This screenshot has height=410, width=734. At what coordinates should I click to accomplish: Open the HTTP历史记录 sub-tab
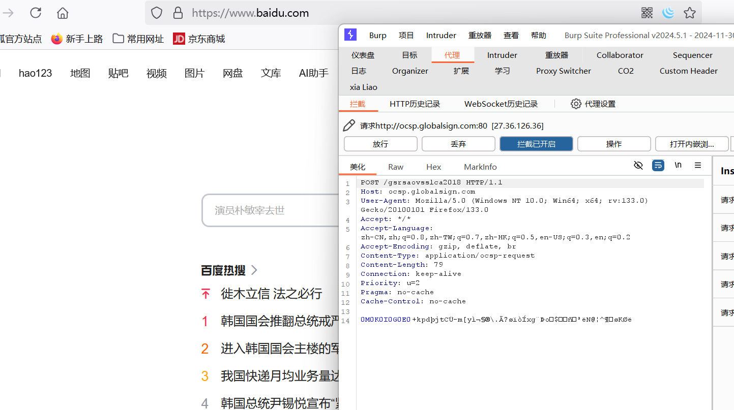(415, 104)
